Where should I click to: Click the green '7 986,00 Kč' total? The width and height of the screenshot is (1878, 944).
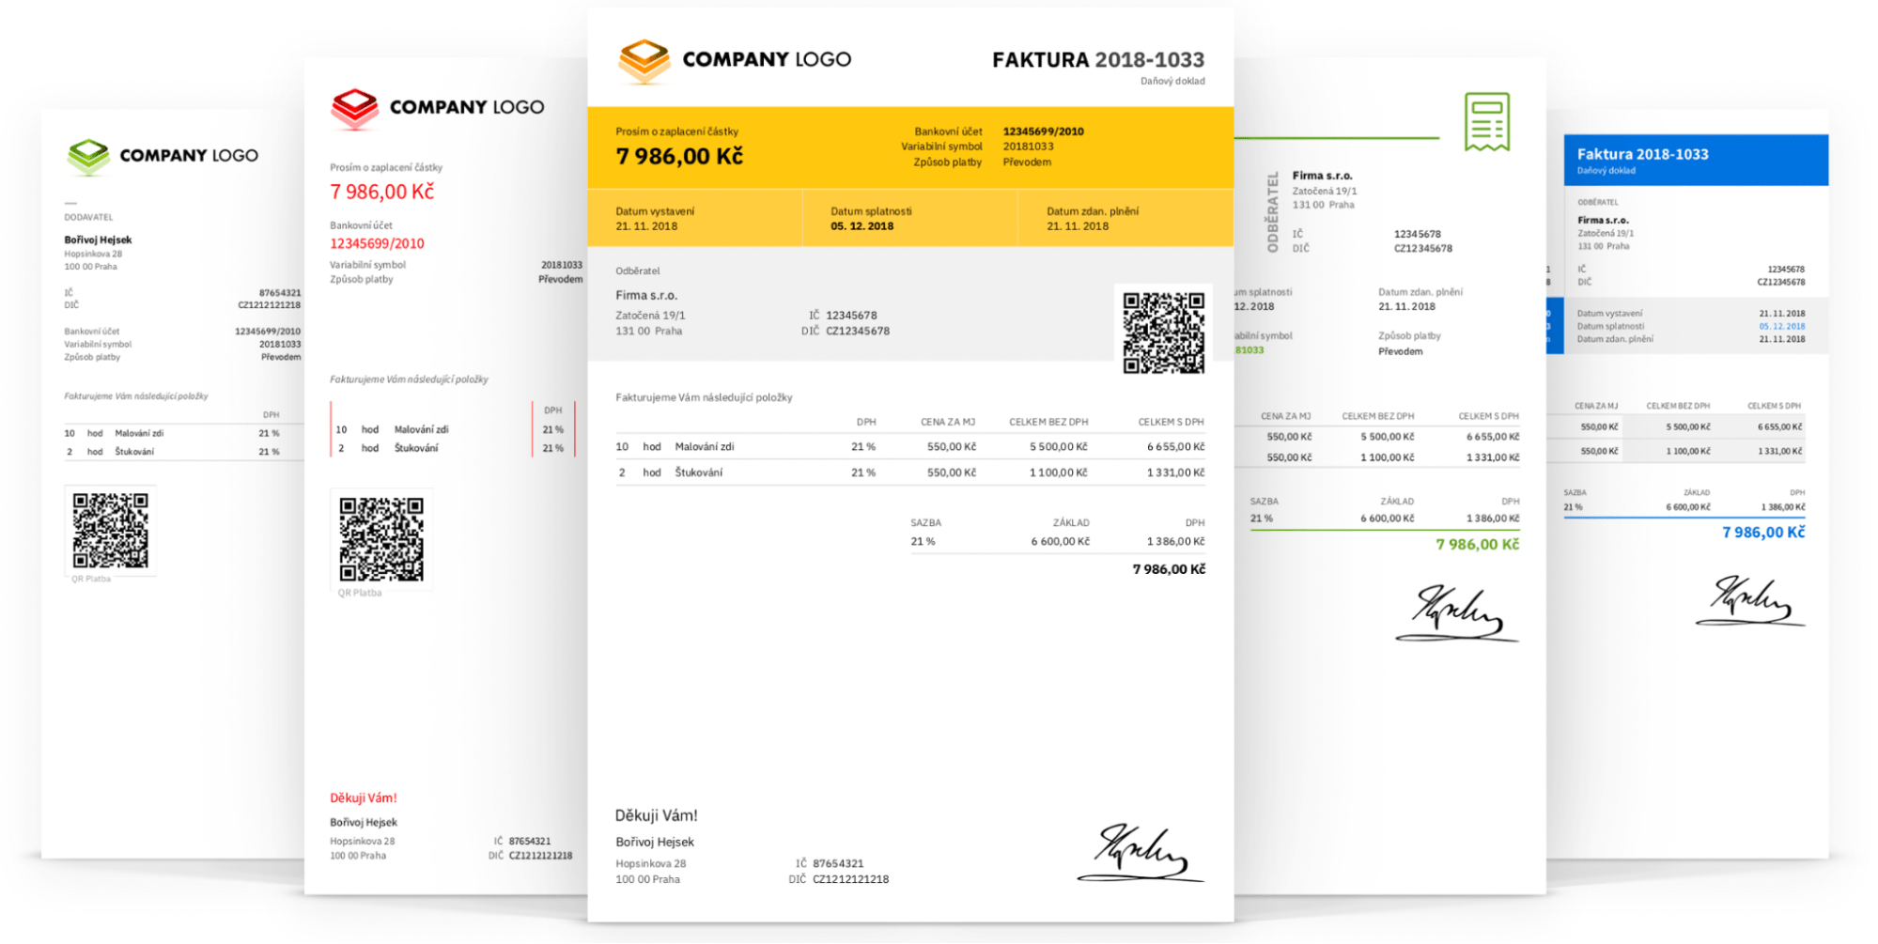pyautogui.click(x=1477, y=545)
